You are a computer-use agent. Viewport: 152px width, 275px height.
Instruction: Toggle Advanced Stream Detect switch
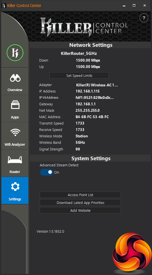pyautogui.click(x=46, y=172)
